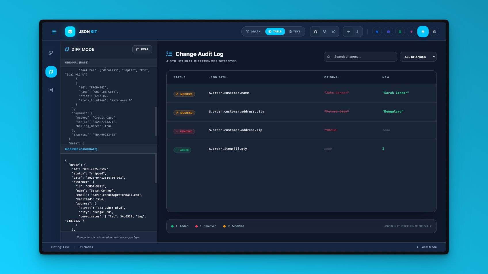Viewport: 488px width, 274px height.
Task: Click the Removed status badge
Action: pos(184,132)
